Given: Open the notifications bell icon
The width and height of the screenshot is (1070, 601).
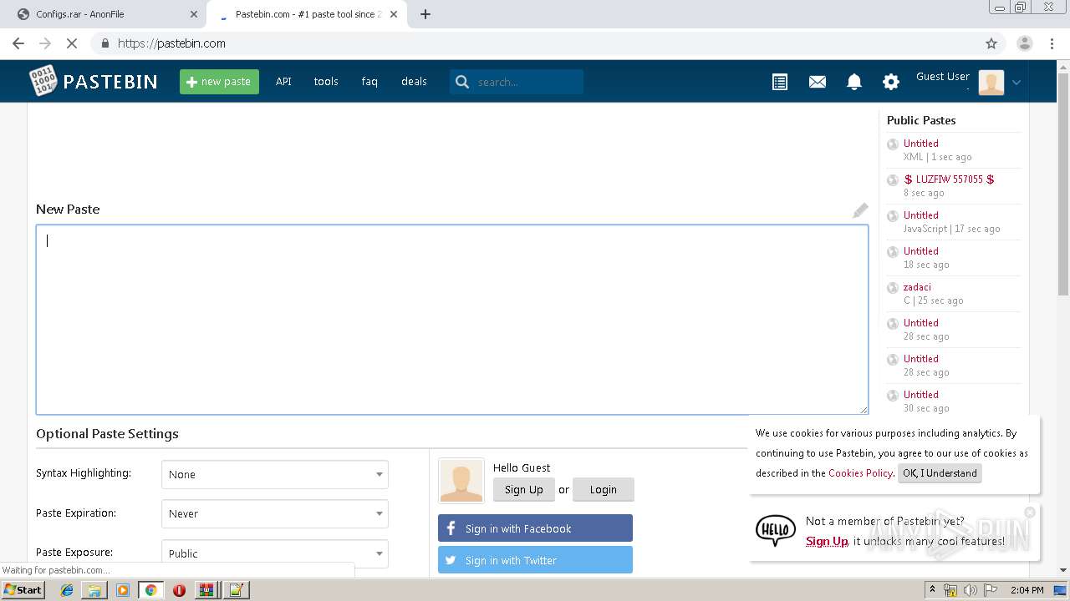Looking at the screenshot, I should [x=854, y=82].
